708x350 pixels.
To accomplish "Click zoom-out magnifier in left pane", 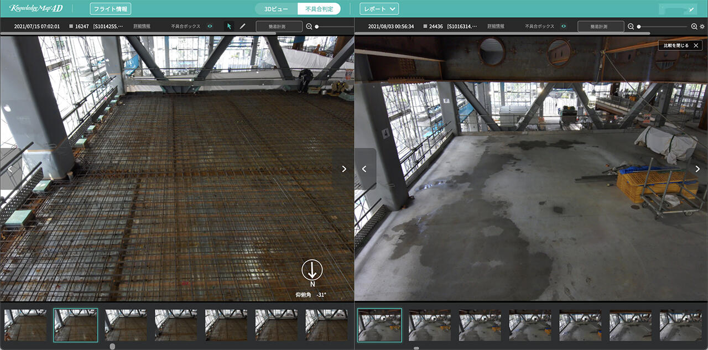I will coord(309,26).
